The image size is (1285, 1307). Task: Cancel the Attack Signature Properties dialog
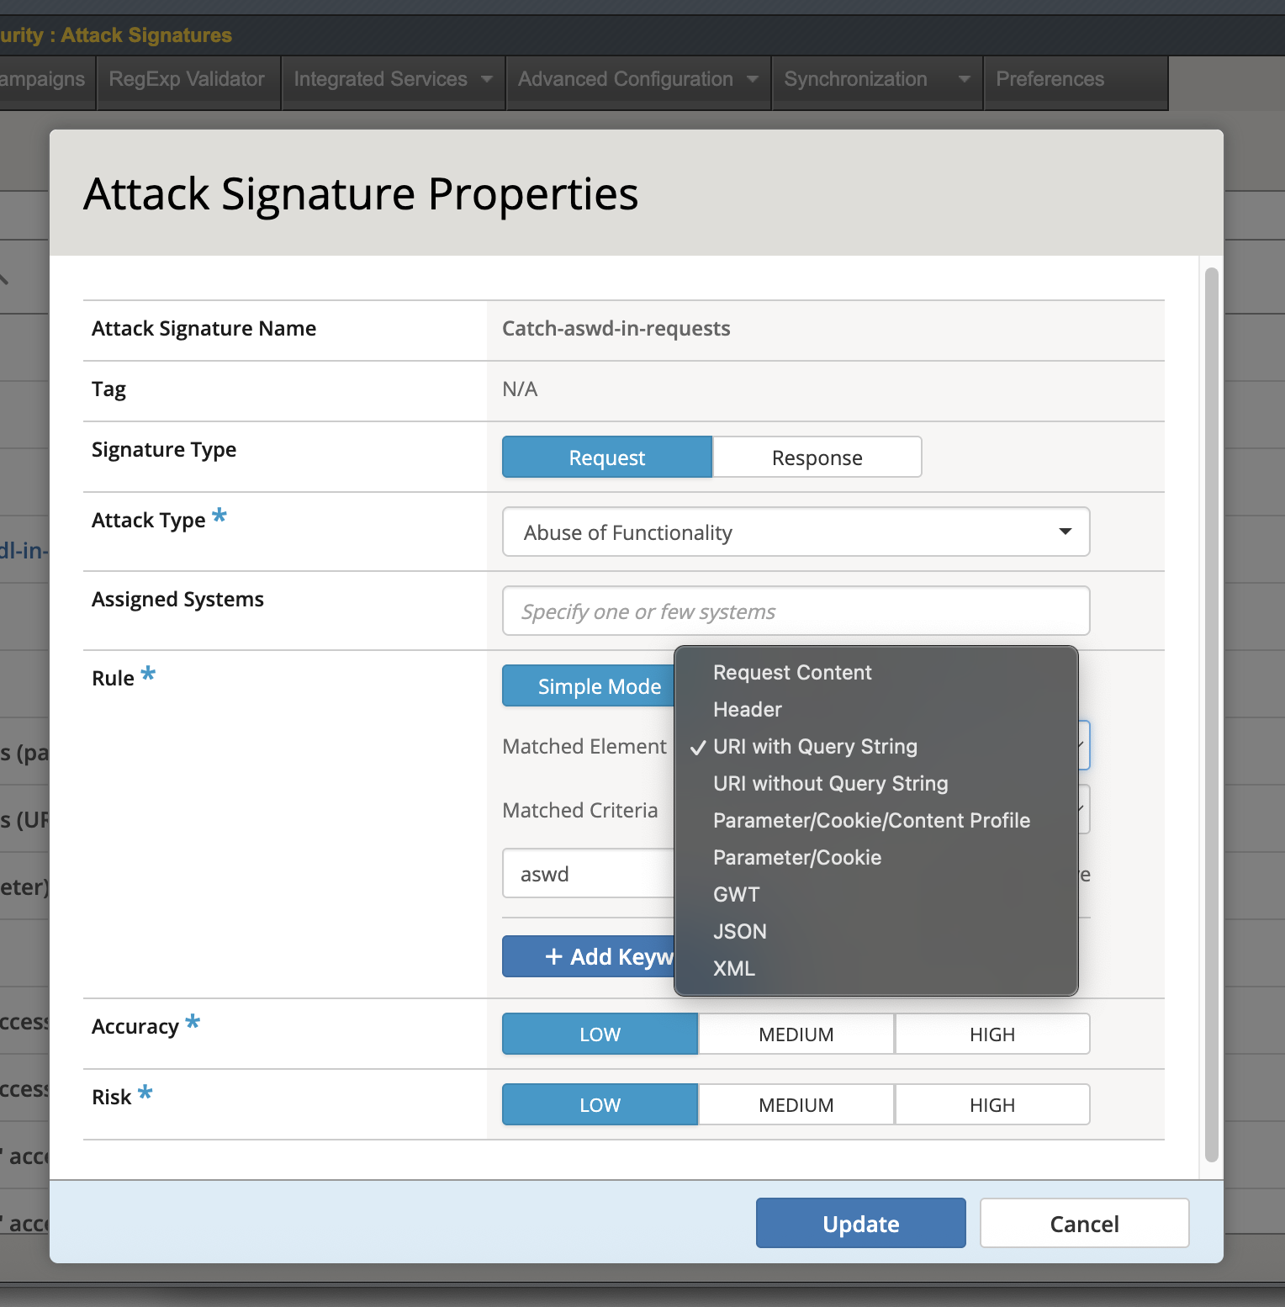[1085, 1223]
